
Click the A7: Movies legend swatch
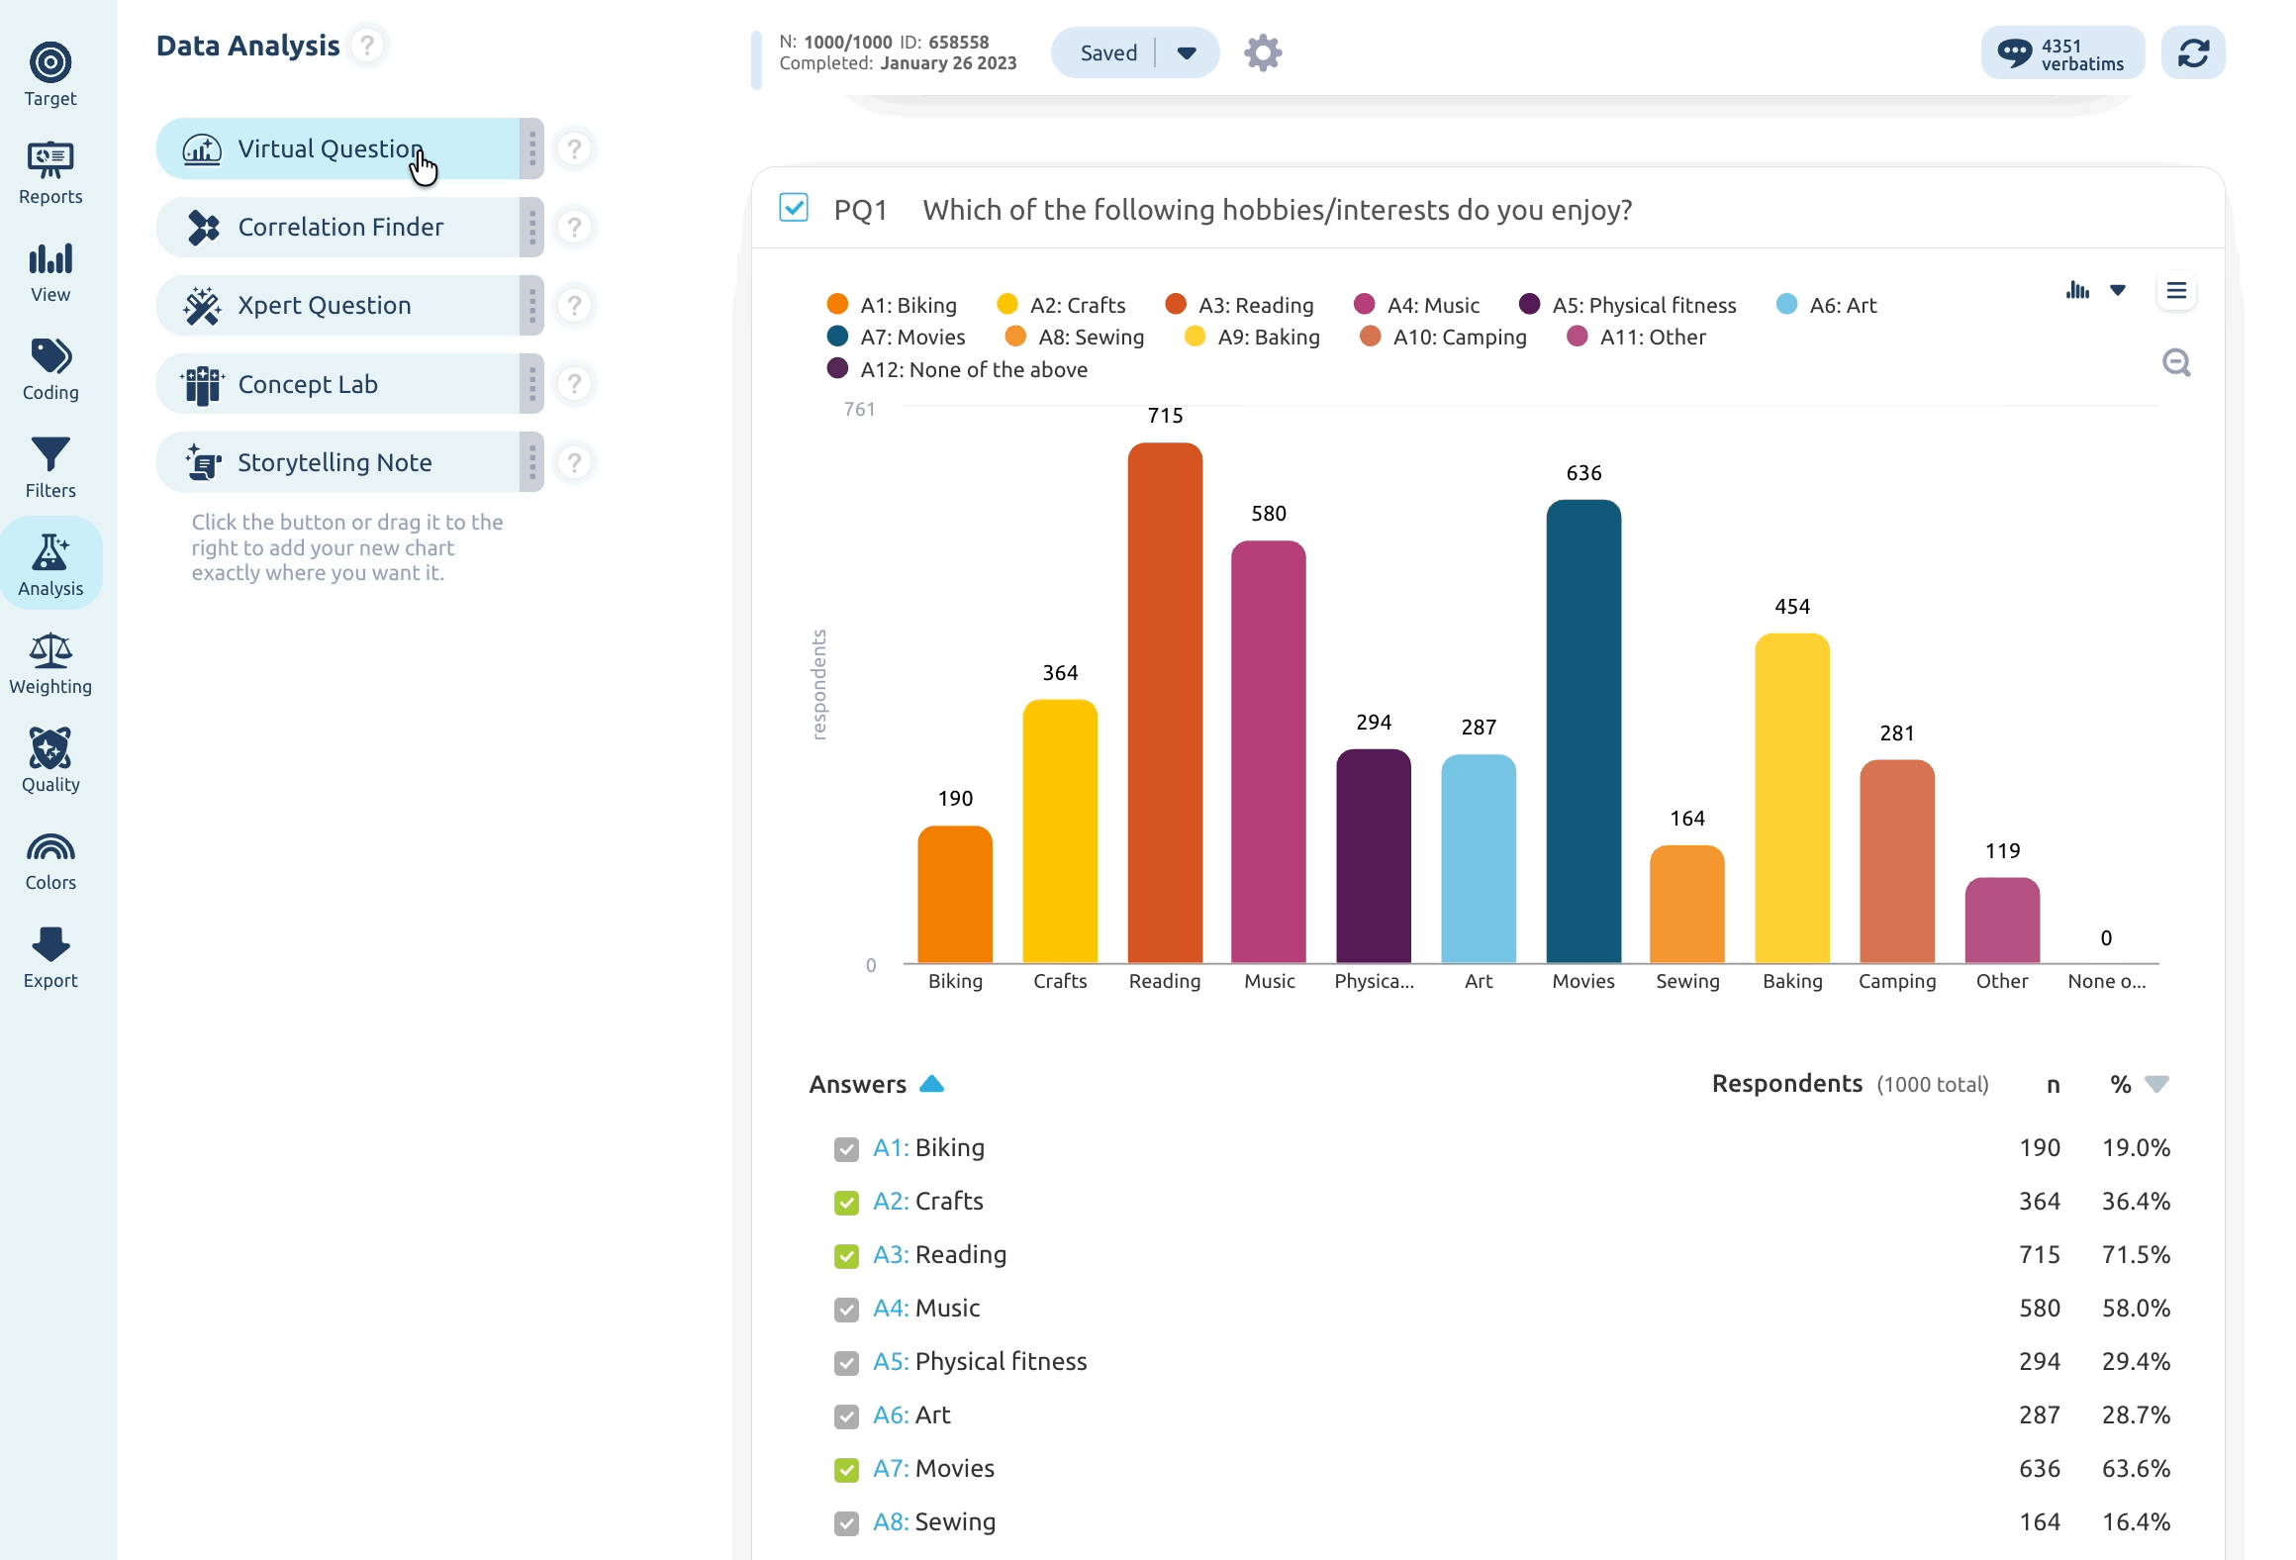838,336
